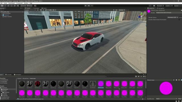Viewport: 182px width, 102px height.
Task: Play the material preview animation
Action: pos(174,80)
